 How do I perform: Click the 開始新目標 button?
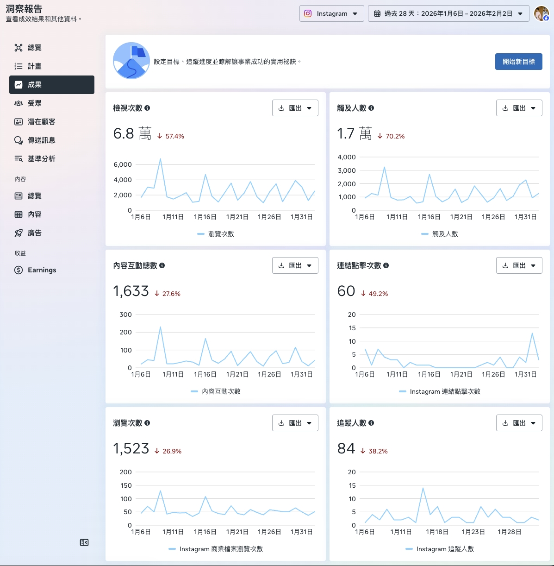(x=518, y=62)
